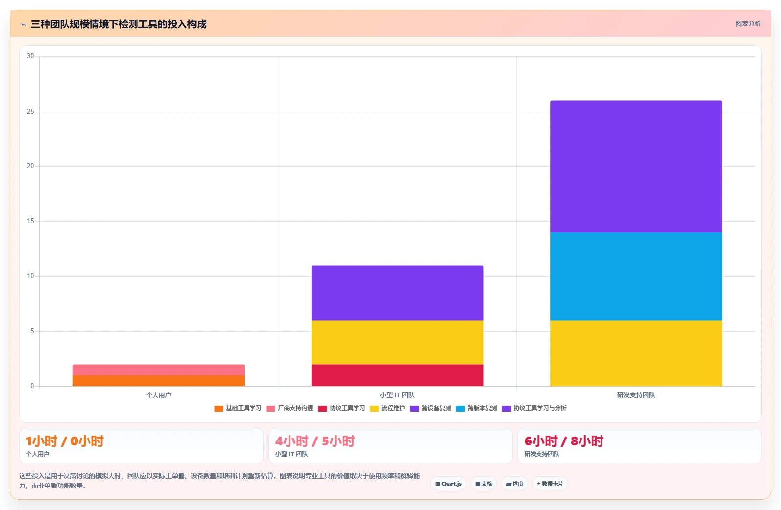The height and width of the screenshot is (510, 781).
Task: Click the 小型 IT 团队 x-axis label under the chart
Action: (397, 395)
